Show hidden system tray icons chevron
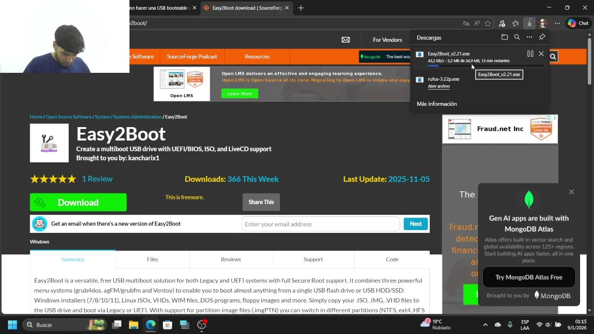The image size is (594, 334). click(485, 325)
